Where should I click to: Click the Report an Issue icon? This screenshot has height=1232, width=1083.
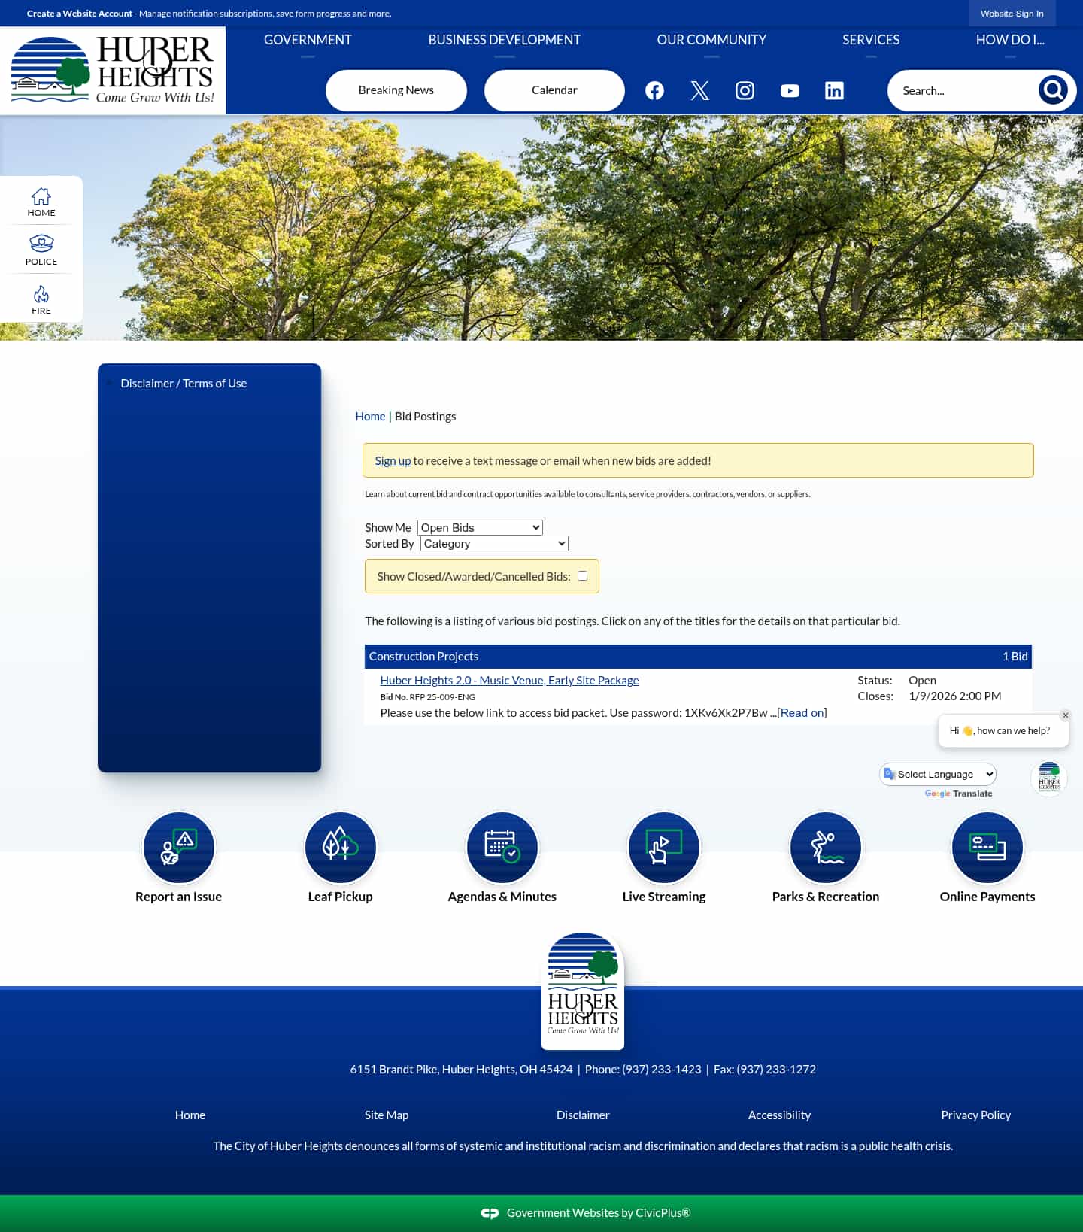pyautogui.click(x=178, y=848)
